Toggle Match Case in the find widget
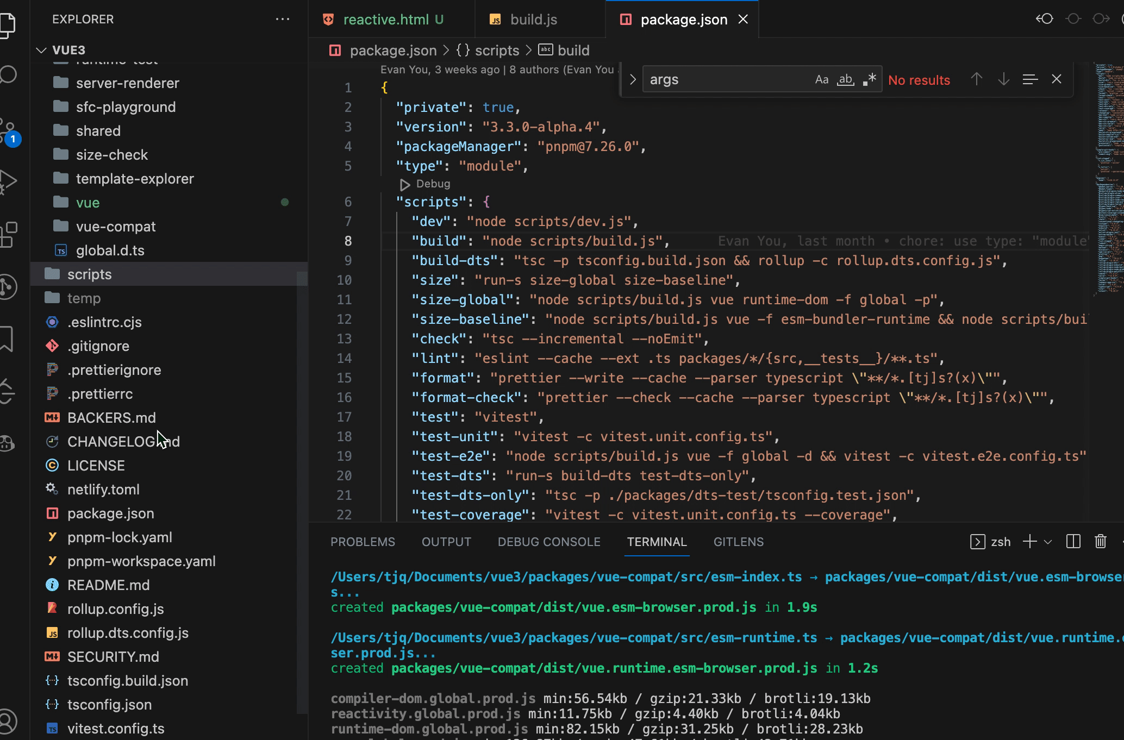The height and width of the screenshot is (740, 1124). (x=821, y=79)
